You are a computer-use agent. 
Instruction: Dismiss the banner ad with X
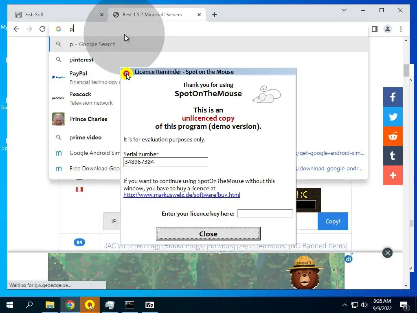click(388, 253)
